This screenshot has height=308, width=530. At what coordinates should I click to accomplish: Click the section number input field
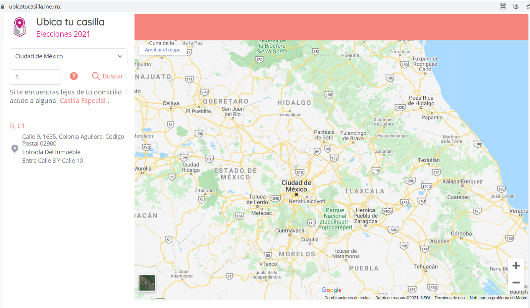35,77
